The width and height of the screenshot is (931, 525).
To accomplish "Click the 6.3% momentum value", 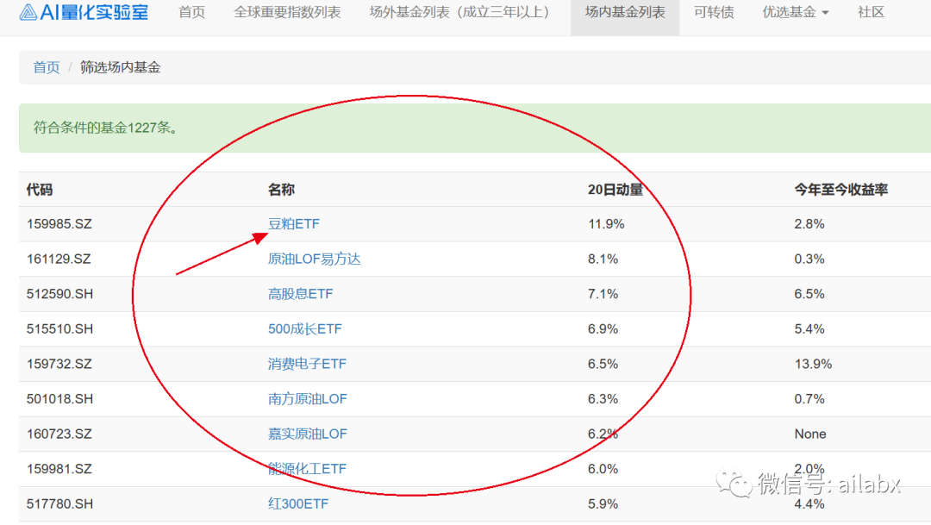I will 603,399.
